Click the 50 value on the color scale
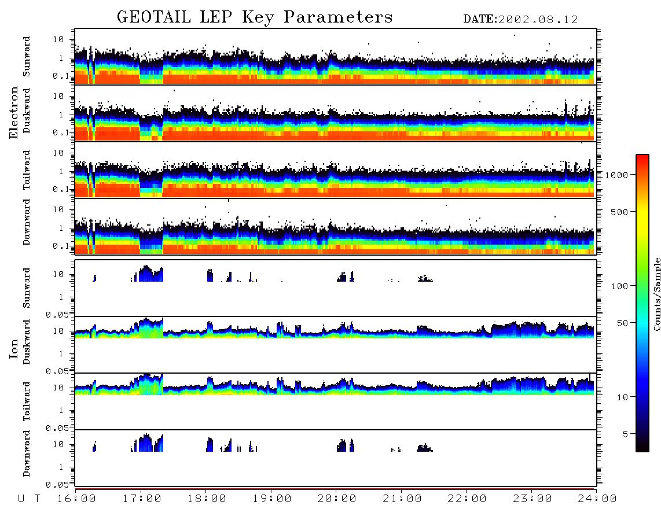The image size is (661, 509). 622,323
